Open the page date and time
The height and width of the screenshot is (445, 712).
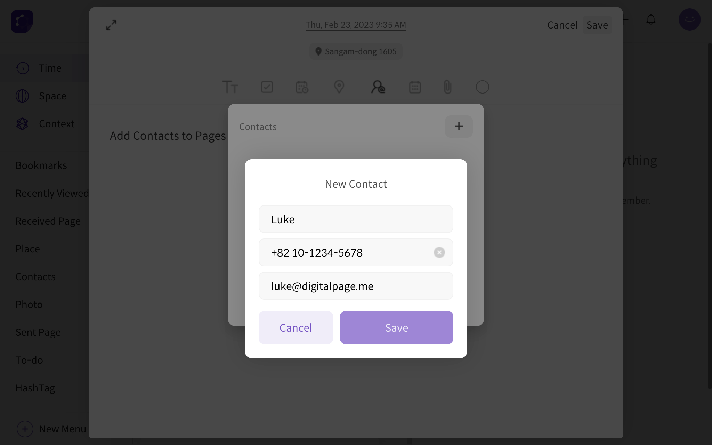pos(356,25)
